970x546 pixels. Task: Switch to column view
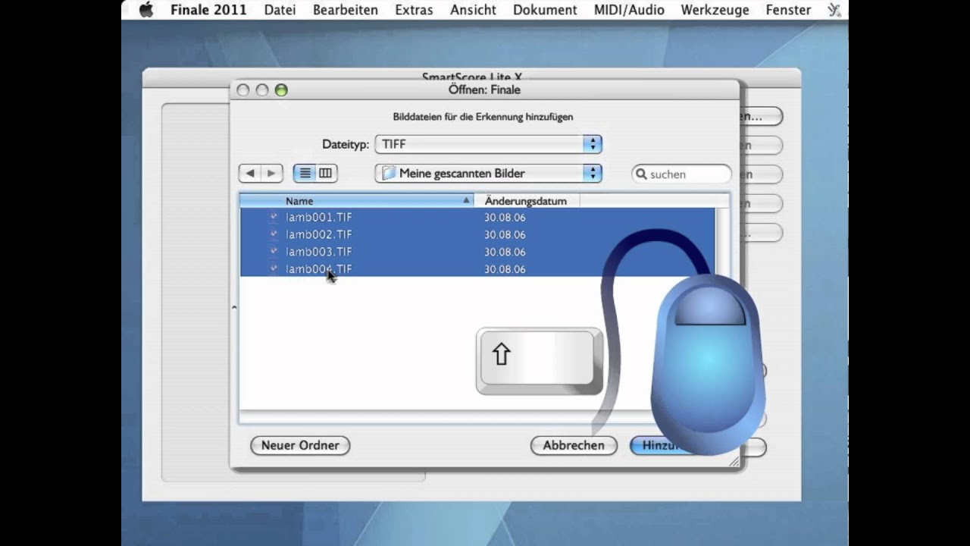[326, 174]
